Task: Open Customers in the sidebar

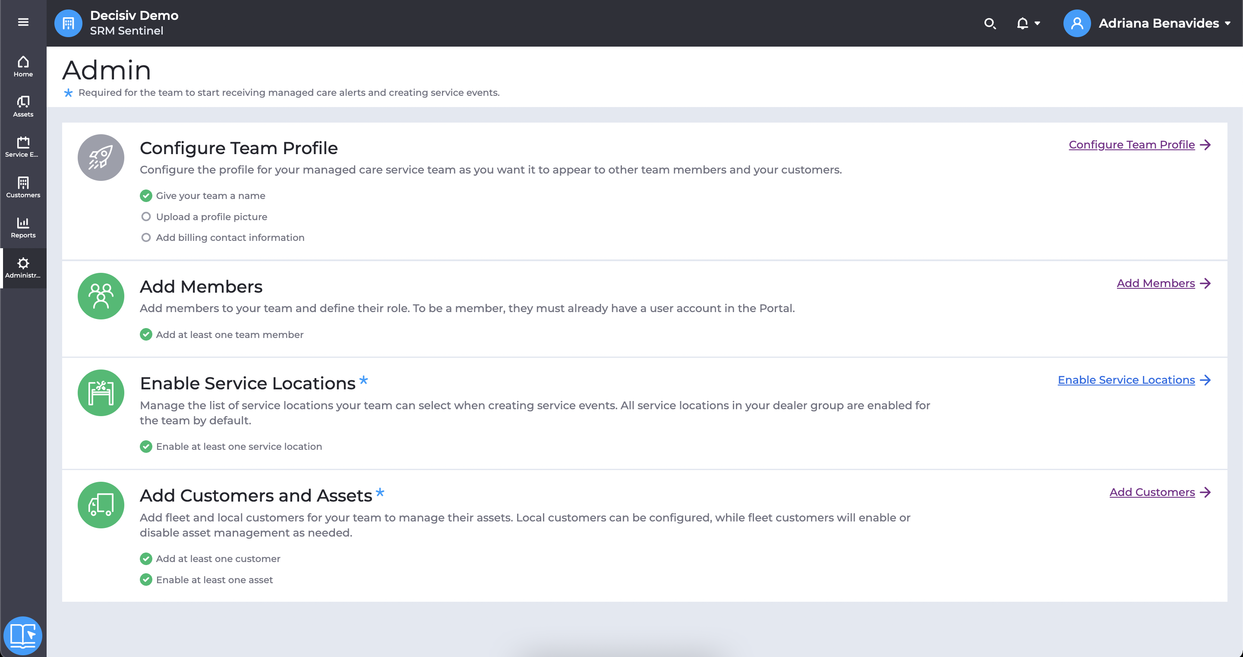Action: point(23,187)
